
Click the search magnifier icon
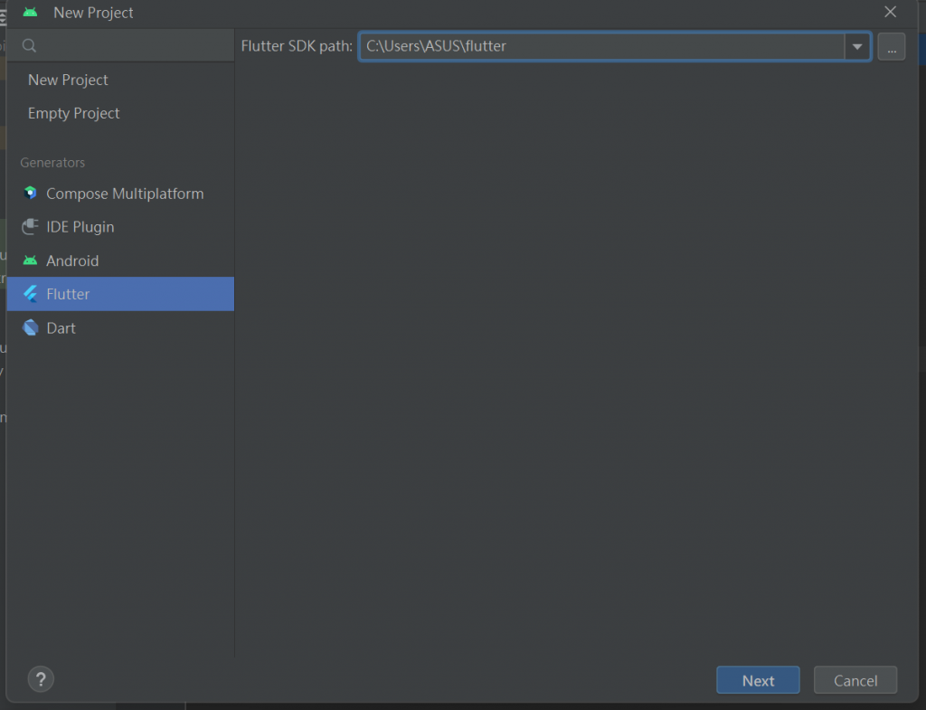(x=30, y=45)
